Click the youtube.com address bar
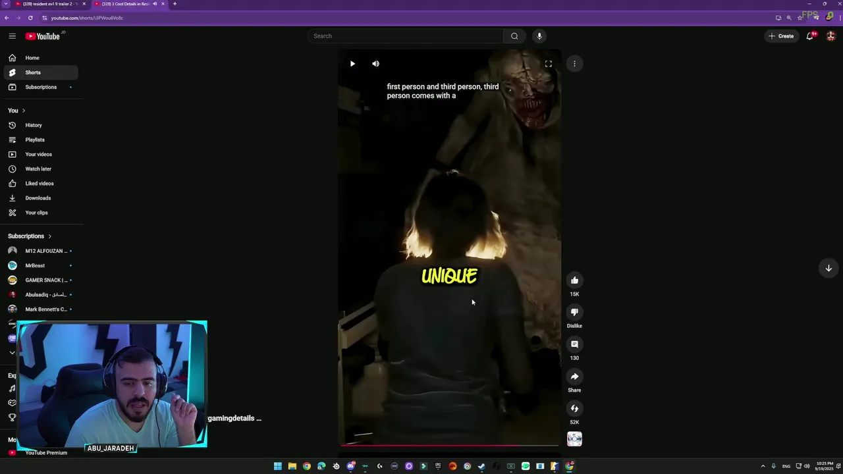843x474 pixels. (x=408, y=18)
